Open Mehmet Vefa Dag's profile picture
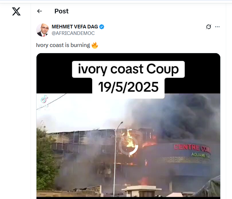 43,30
